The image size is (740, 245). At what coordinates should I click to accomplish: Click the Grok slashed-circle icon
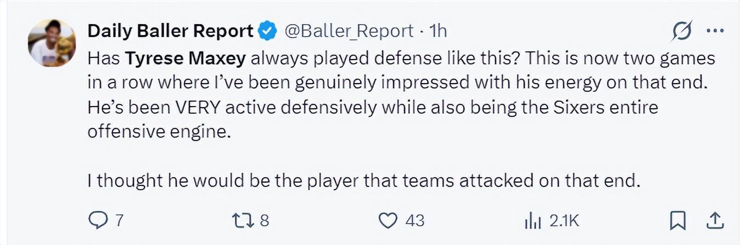(x=682, y=31)
